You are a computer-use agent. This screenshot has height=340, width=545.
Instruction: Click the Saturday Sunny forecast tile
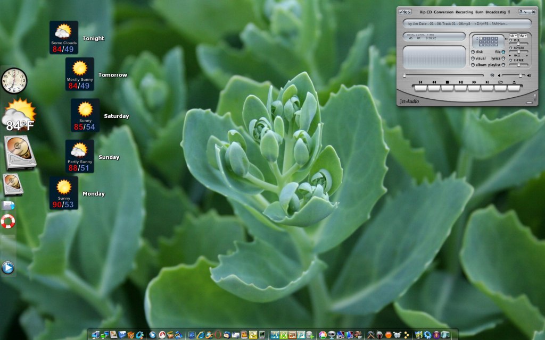pyautogui.click(x=85, y=115)
